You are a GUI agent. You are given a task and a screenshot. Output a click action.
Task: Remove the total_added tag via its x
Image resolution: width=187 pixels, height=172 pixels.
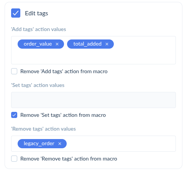[107, 44]
